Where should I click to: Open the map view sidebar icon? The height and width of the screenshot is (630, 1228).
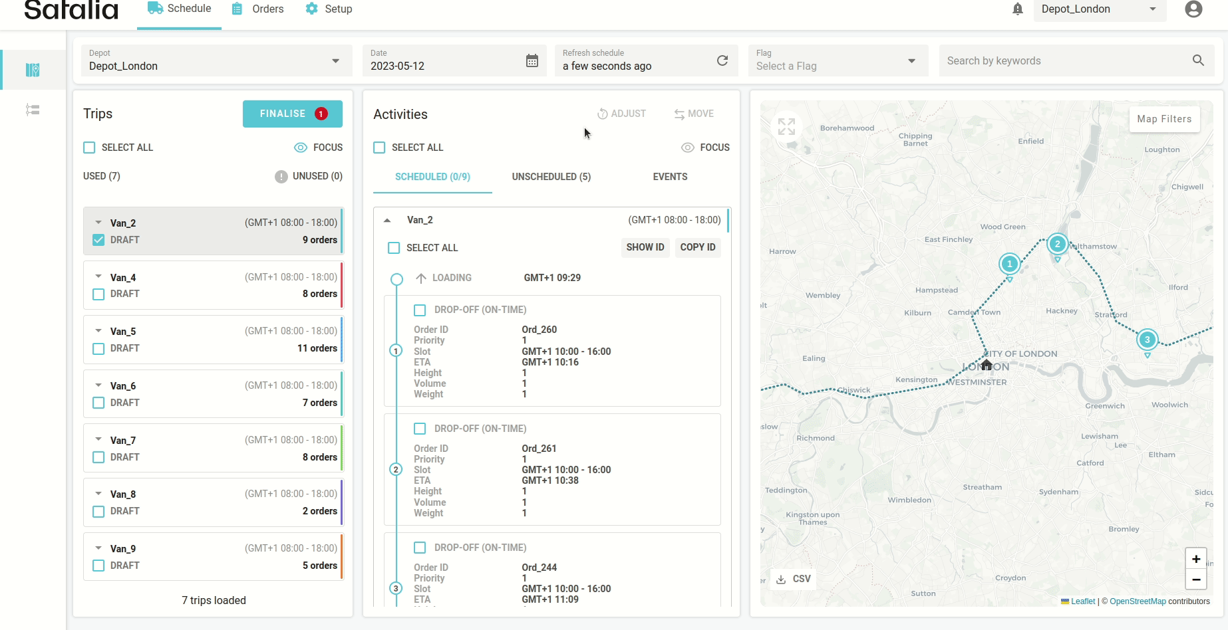[33, 70]
